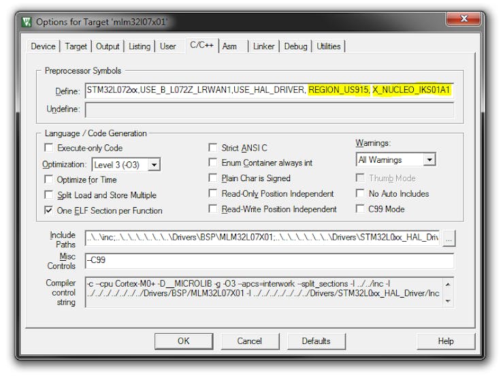Close the Options for Target dialog
Image resolution: width=503 pixels, height=378 pixels.
pos(464,18)
